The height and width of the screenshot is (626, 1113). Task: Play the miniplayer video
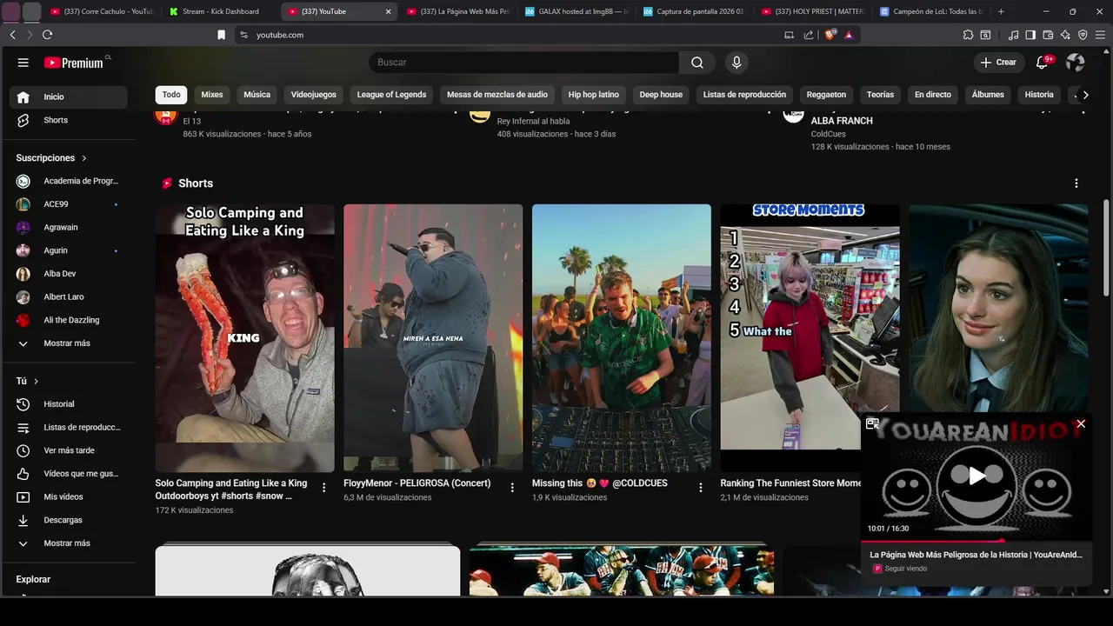coord(976,476)
